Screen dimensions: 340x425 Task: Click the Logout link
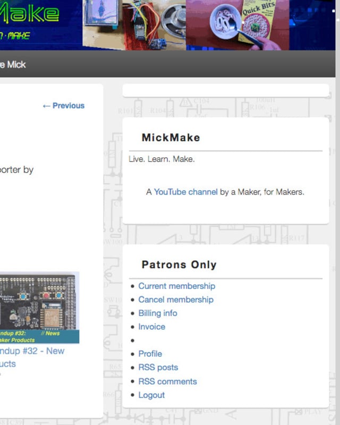151,395
